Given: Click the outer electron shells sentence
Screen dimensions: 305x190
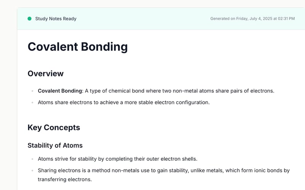Looking at the screenshot, I should pos(117,158).
